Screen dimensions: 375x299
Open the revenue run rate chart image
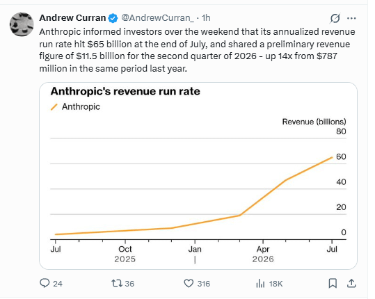click(x=198, y=176)
